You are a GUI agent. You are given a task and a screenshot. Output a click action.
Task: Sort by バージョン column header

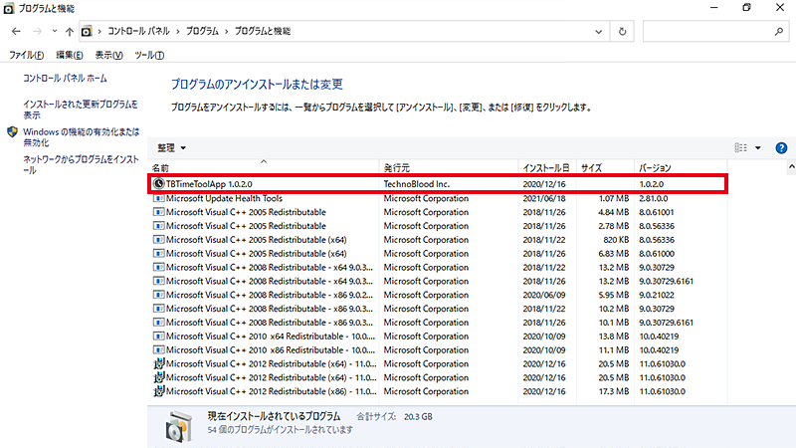tap(681, 167)
